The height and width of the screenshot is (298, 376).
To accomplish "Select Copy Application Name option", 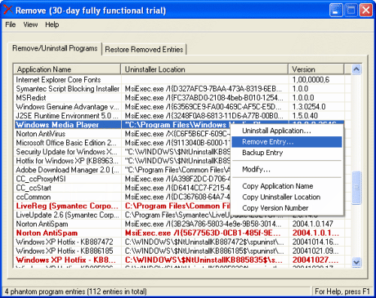I will [x=277, y=186].
